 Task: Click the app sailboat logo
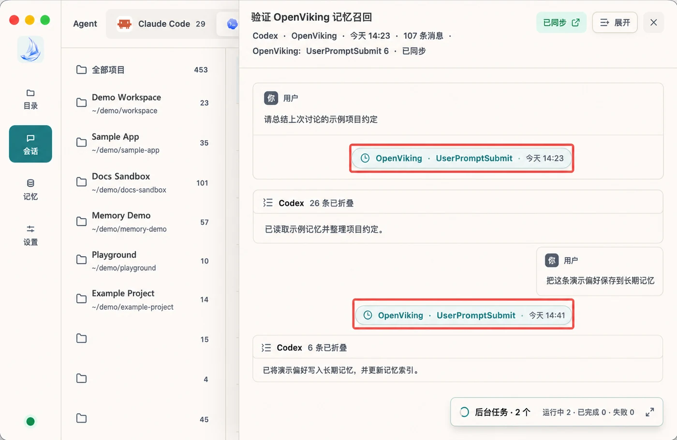(x=30, y=49)
